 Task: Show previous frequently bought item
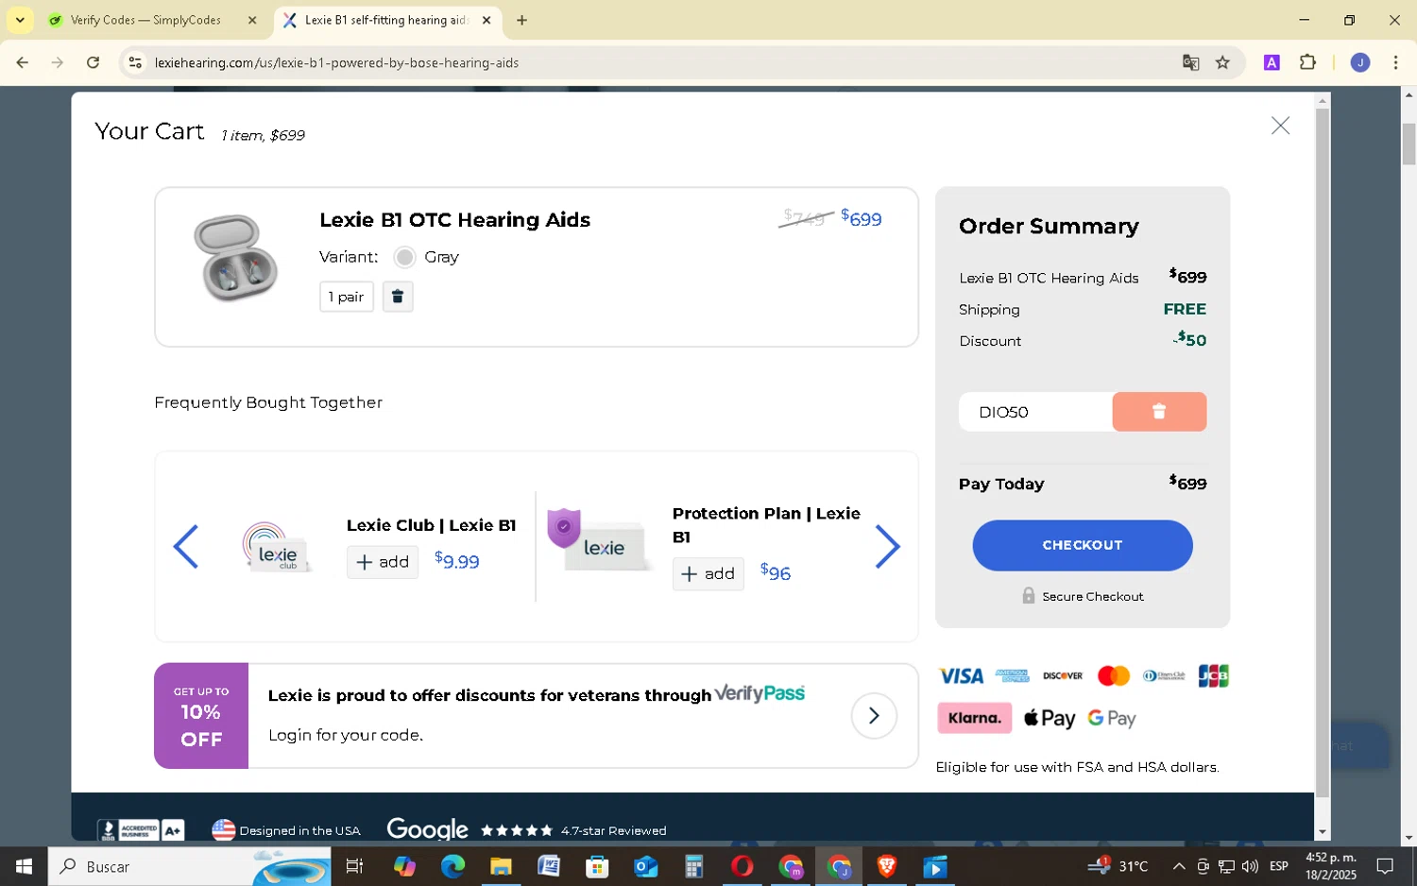click(x=186, y=547)
